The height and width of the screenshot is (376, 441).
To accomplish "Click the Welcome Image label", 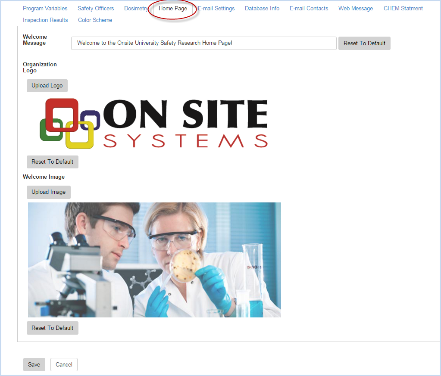I will point(44,177).
